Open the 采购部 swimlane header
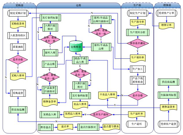This screenshot has width=183, height=135. click(x=19, y=5)
